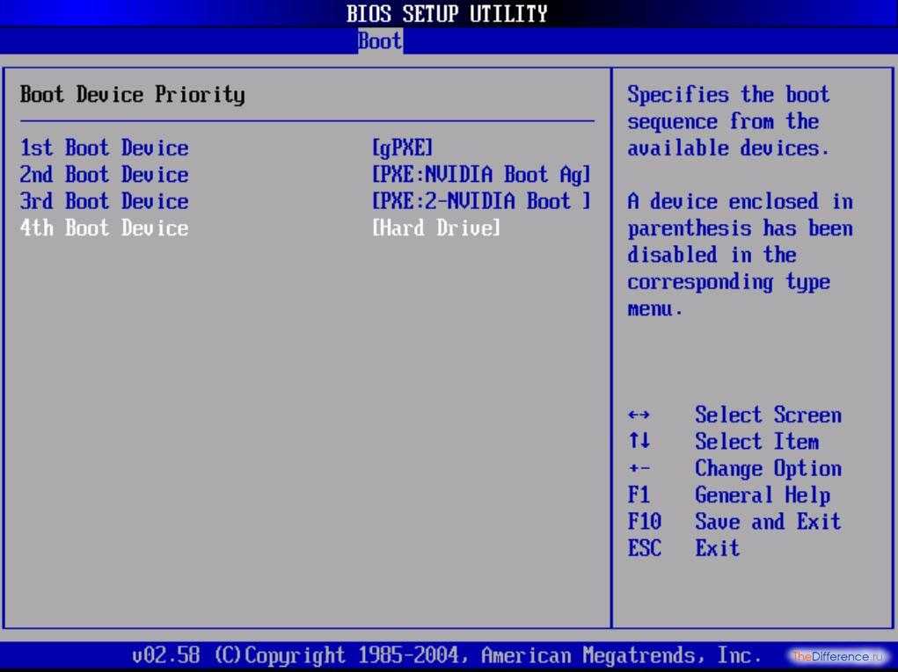Click the TheDifference.ru watermark link
The image size is (898, 672).
click(x=839, y=656)
